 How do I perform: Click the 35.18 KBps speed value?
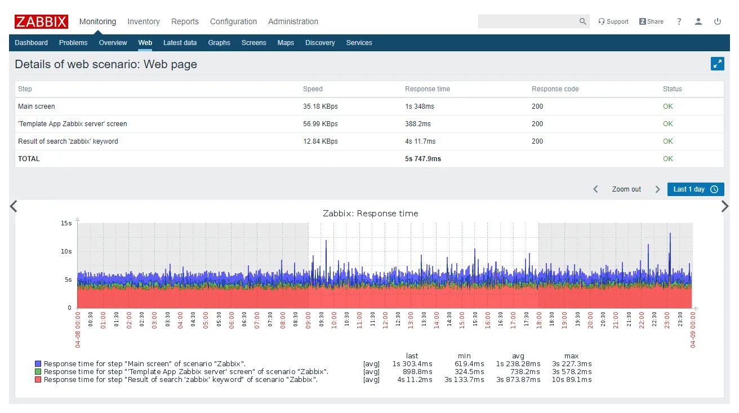[x=320, y=106]
